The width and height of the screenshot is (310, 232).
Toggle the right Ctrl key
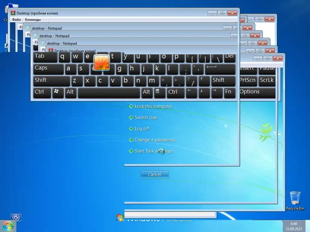(176, 93)
